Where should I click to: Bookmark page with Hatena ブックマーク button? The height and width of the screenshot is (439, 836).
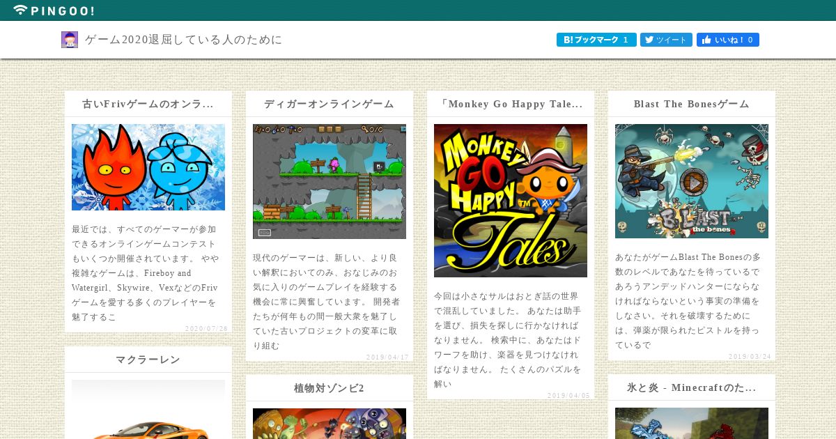(x=596, y=40)
